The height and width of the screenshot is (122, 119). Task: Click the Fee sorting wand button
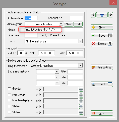102,67
